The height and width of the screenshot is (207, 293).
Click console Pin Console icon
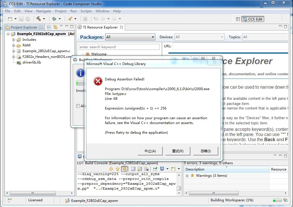coord(155,169)
